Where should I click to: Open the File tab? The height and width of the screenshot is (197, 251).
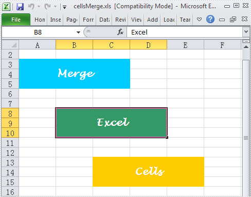pos(16,20)
